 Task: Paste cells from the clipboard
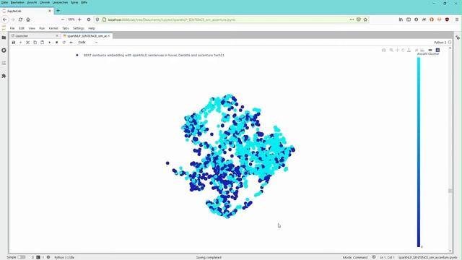[42, 43]
